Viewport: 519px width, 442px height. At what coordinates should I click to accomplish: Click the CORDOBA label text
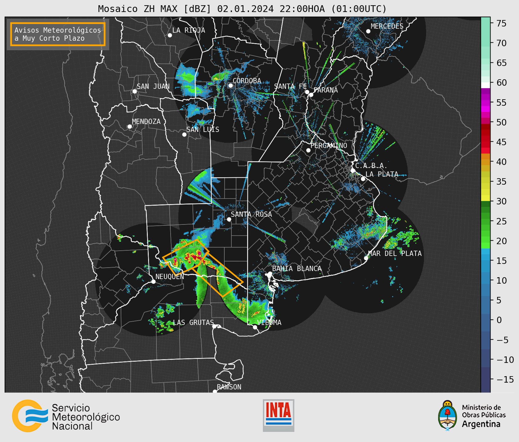(x=247, y=81)
